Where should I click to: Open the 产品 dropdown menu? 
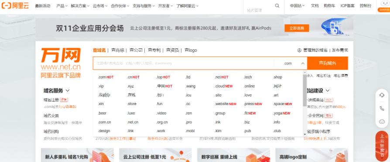62,6
